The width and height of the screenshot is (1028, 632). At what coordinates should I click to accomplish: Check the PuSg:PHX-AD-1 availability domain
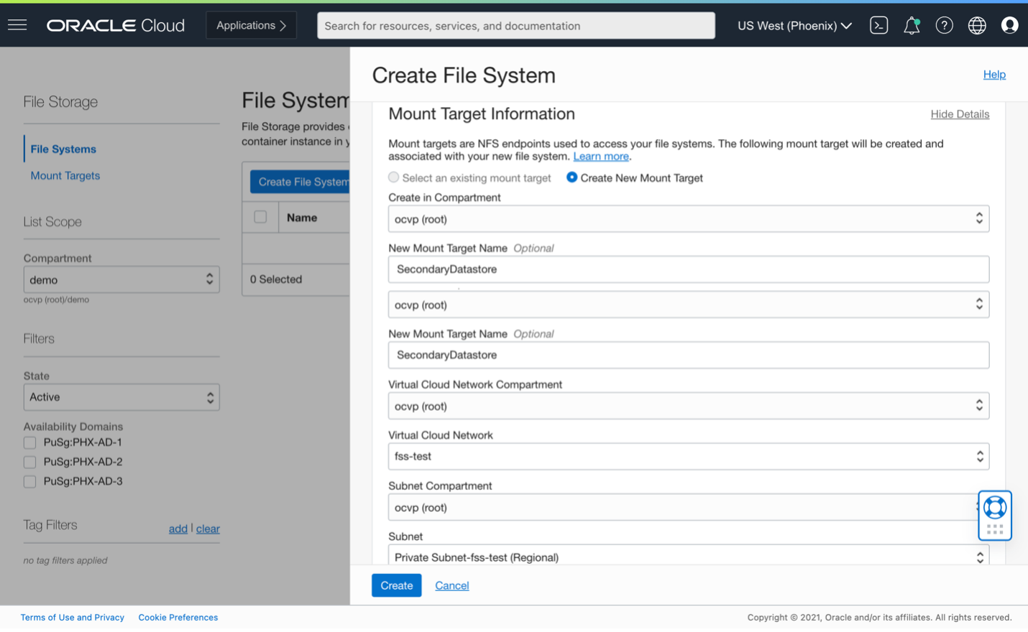pyautogui.click(x=29, y=442)
